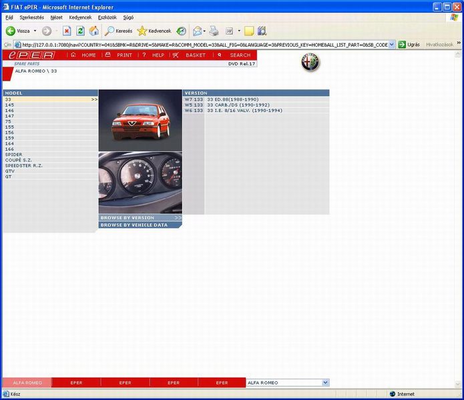Select the GT model

[x=50, y=177]
